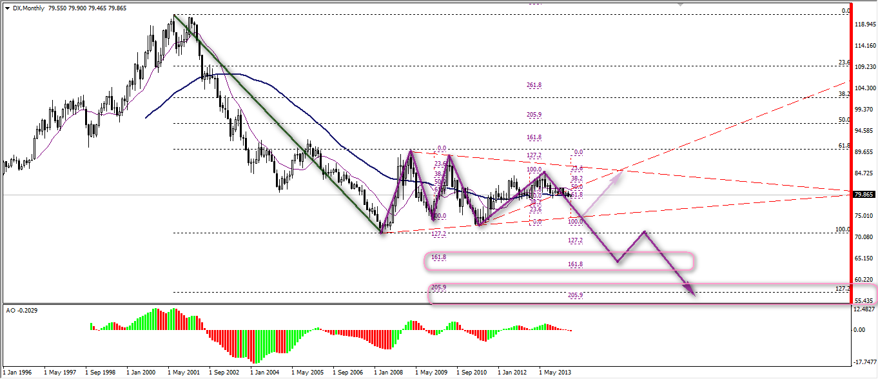This screenshot has height=379, width=878.
Task: Click the upper pink rounded rectangle zone
Action: (558, 261)
